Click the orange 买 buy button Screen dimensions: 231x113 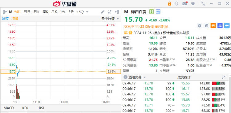pos(213,26)
